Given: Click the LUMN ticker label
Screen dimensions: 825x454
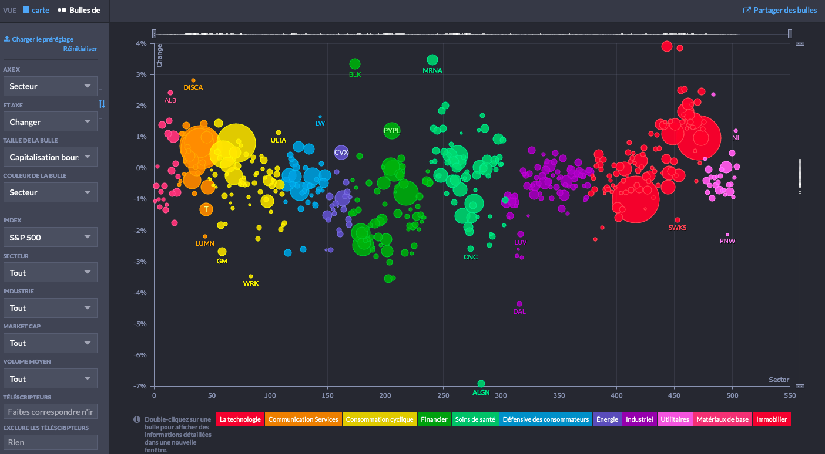Looking at the screenshot, I should pos(205,243).
